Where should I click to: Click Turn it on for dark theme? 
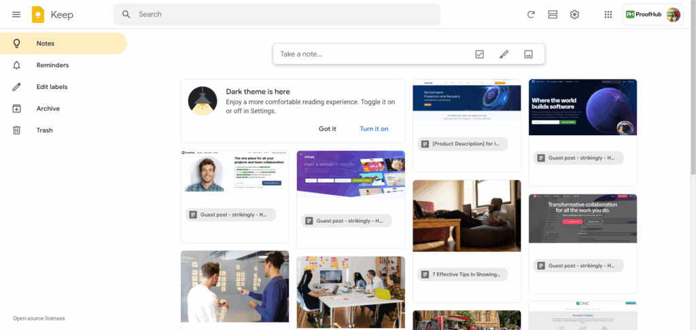click(x=375, y=128)
